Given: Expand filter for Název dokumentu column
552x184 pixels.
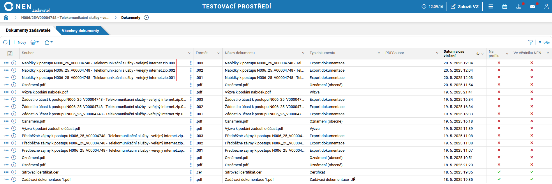Looking at the screenshot, I should click(303, 53).
